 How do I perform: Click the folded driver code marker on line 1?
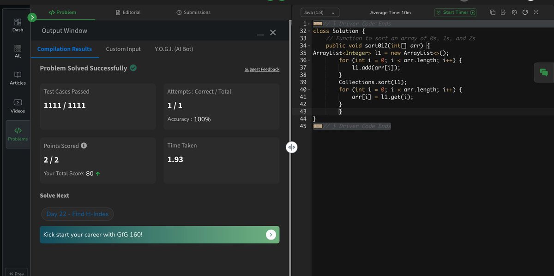[x=318, y=23]
